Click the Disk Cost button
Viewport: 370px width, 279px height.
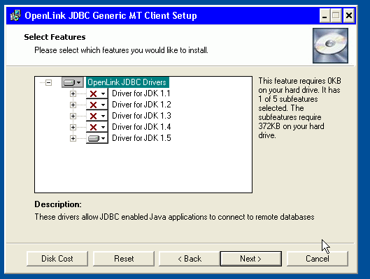coord(57,259)
